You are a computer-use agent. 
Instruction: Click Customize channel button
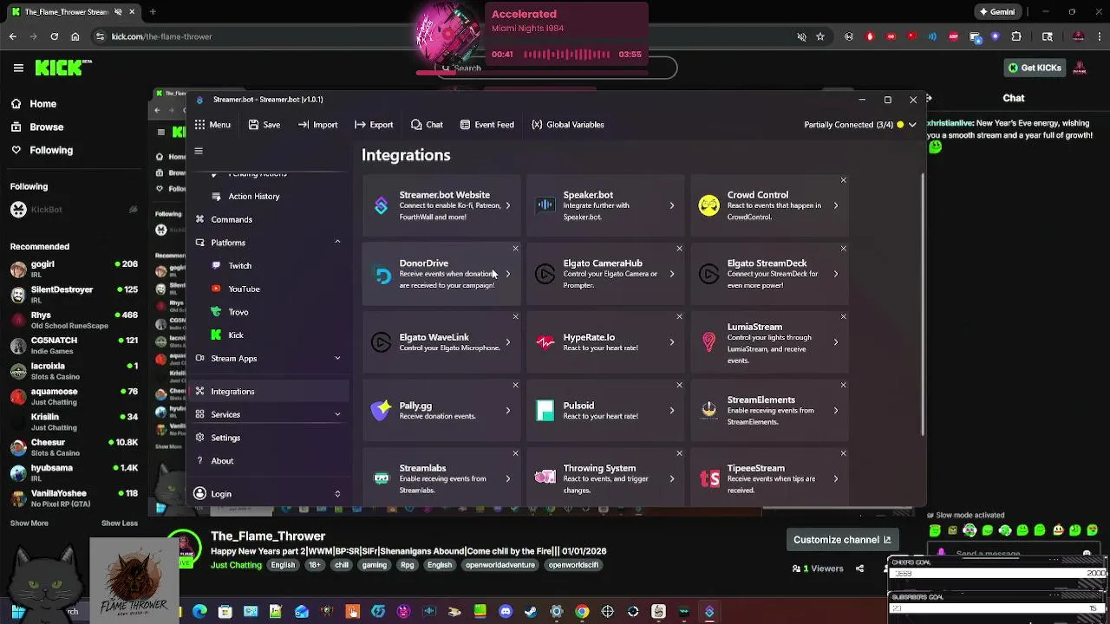point(841,540)
